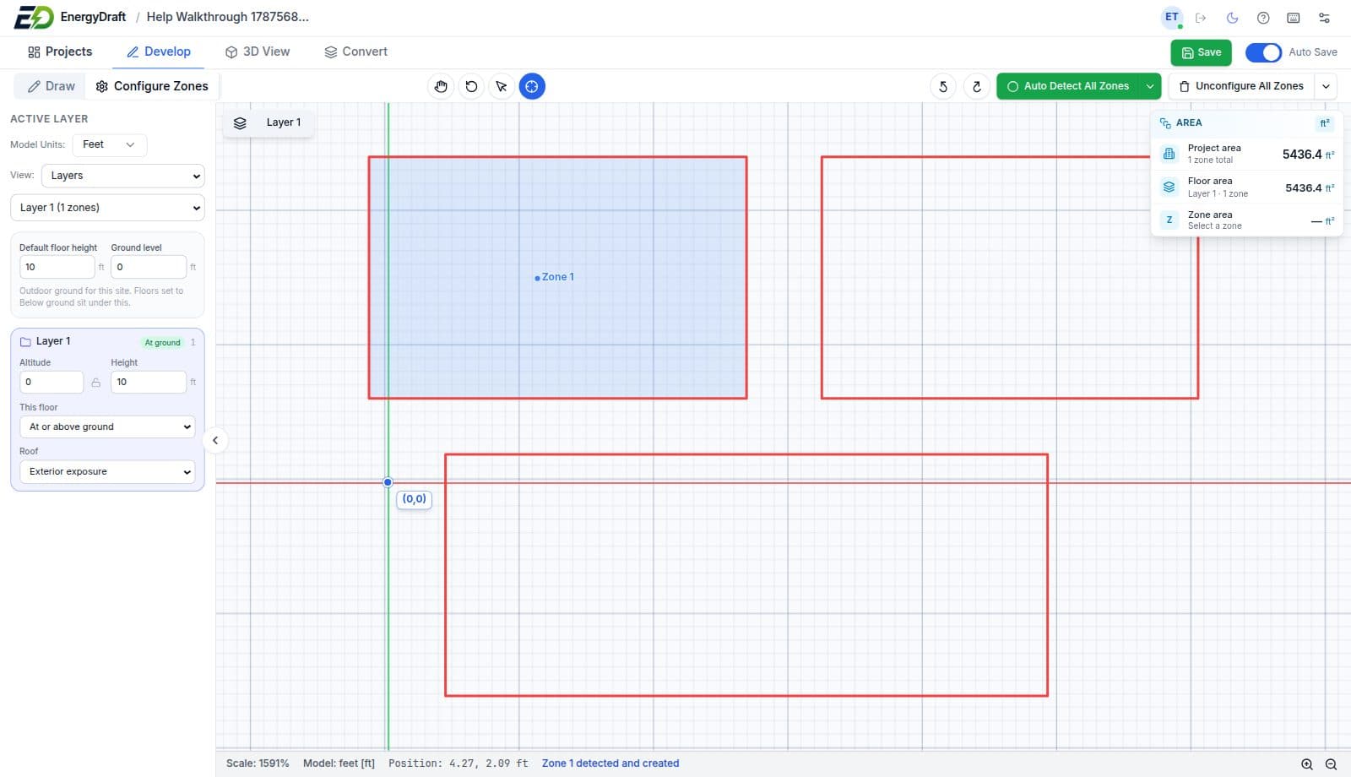Select the Configure Zones tab

pyautogui.click(x=152, y=86)
